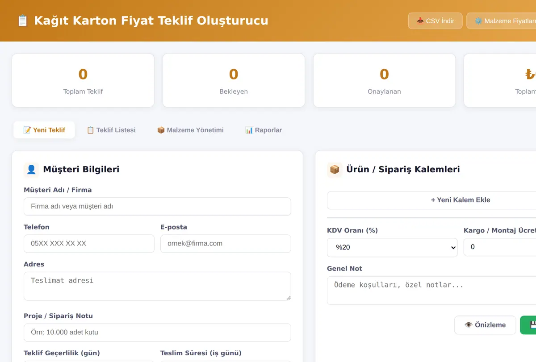Image resolution: width=536 pixels, height=362 pixels.
Task: Open Malzeme Fiyatları settings button
Action: (501, 21)
